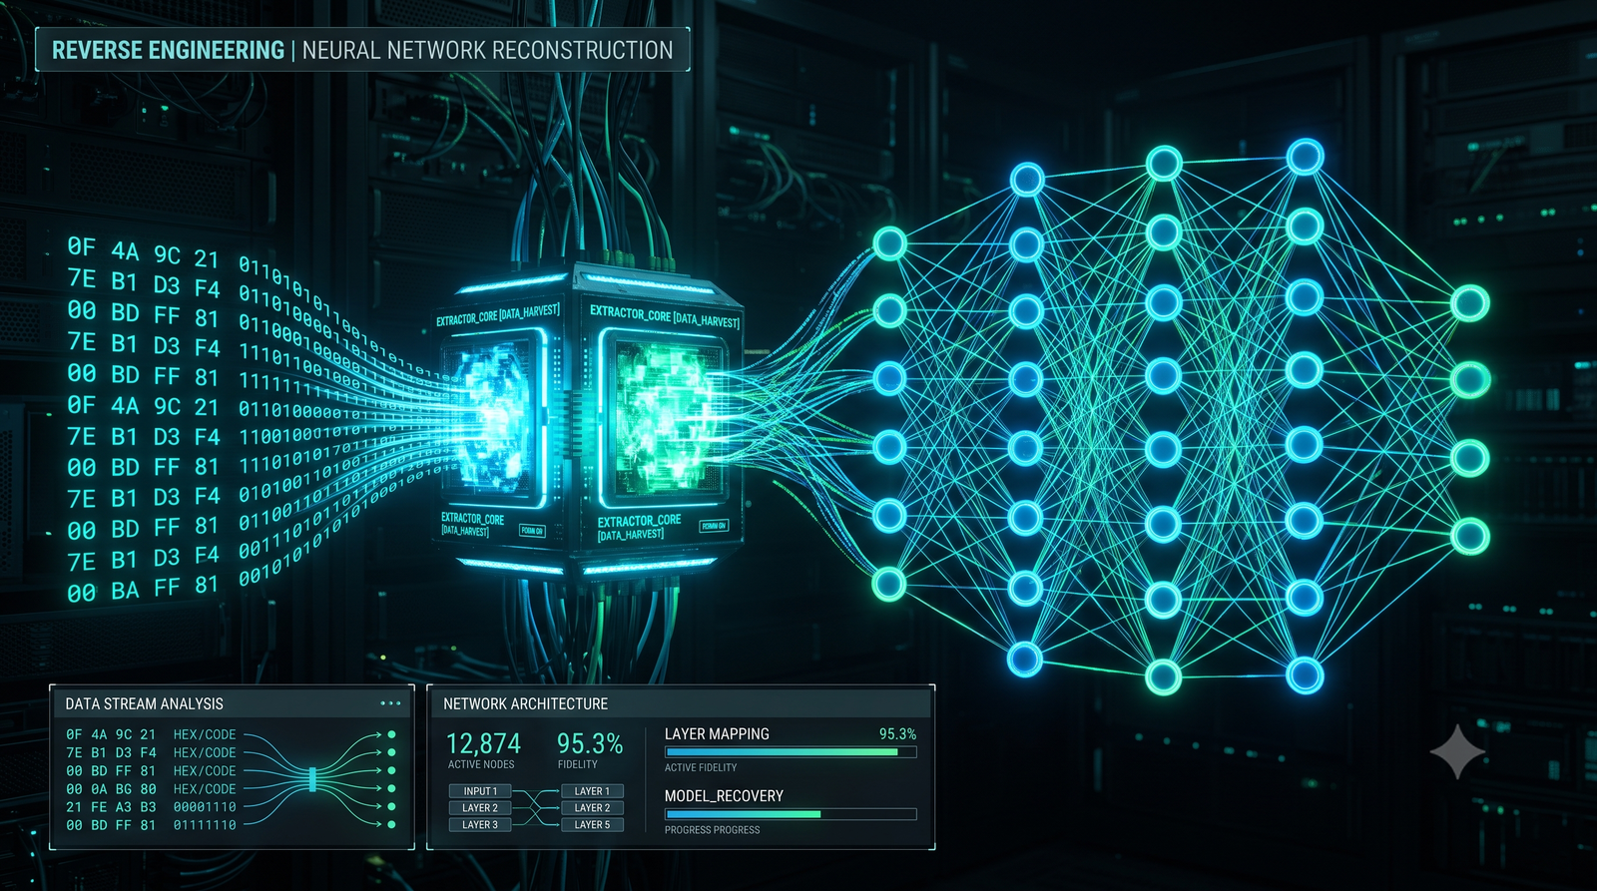Select the LAYER 3 box
Screen dimensions: 1597x891
coord(480,825)
